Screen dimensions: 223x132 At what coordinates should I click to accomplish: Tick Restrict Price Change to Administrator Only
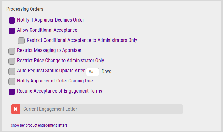click(x=12, y=61)
